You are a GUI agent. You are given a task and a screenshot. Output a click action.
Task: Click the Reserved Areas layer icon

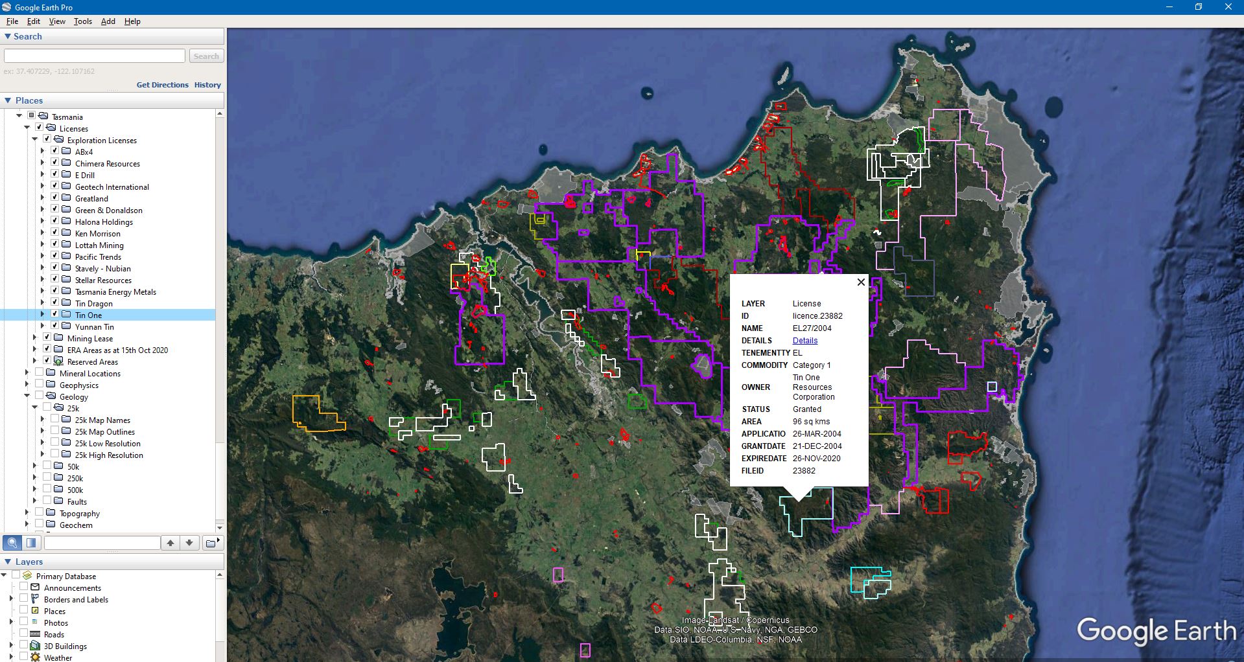58,361
